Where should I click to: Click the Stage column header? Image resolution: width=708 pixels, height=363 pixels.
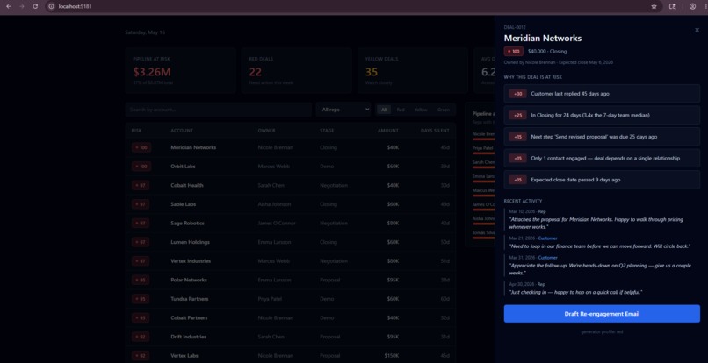point(327,131)
